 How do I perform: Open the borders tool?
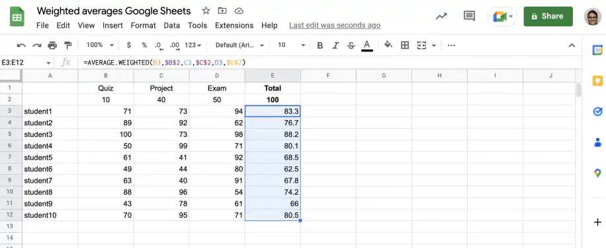(405, 46)
